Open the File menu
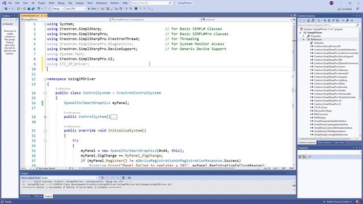 pyautogui.click(x=10, y=3)
